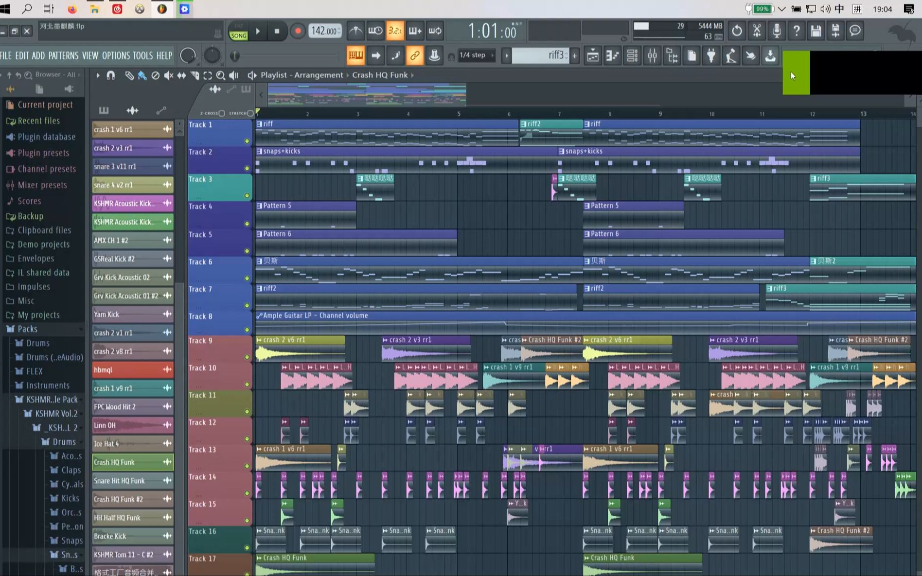Toggle the loop recording icon

[x=435, y=31]
